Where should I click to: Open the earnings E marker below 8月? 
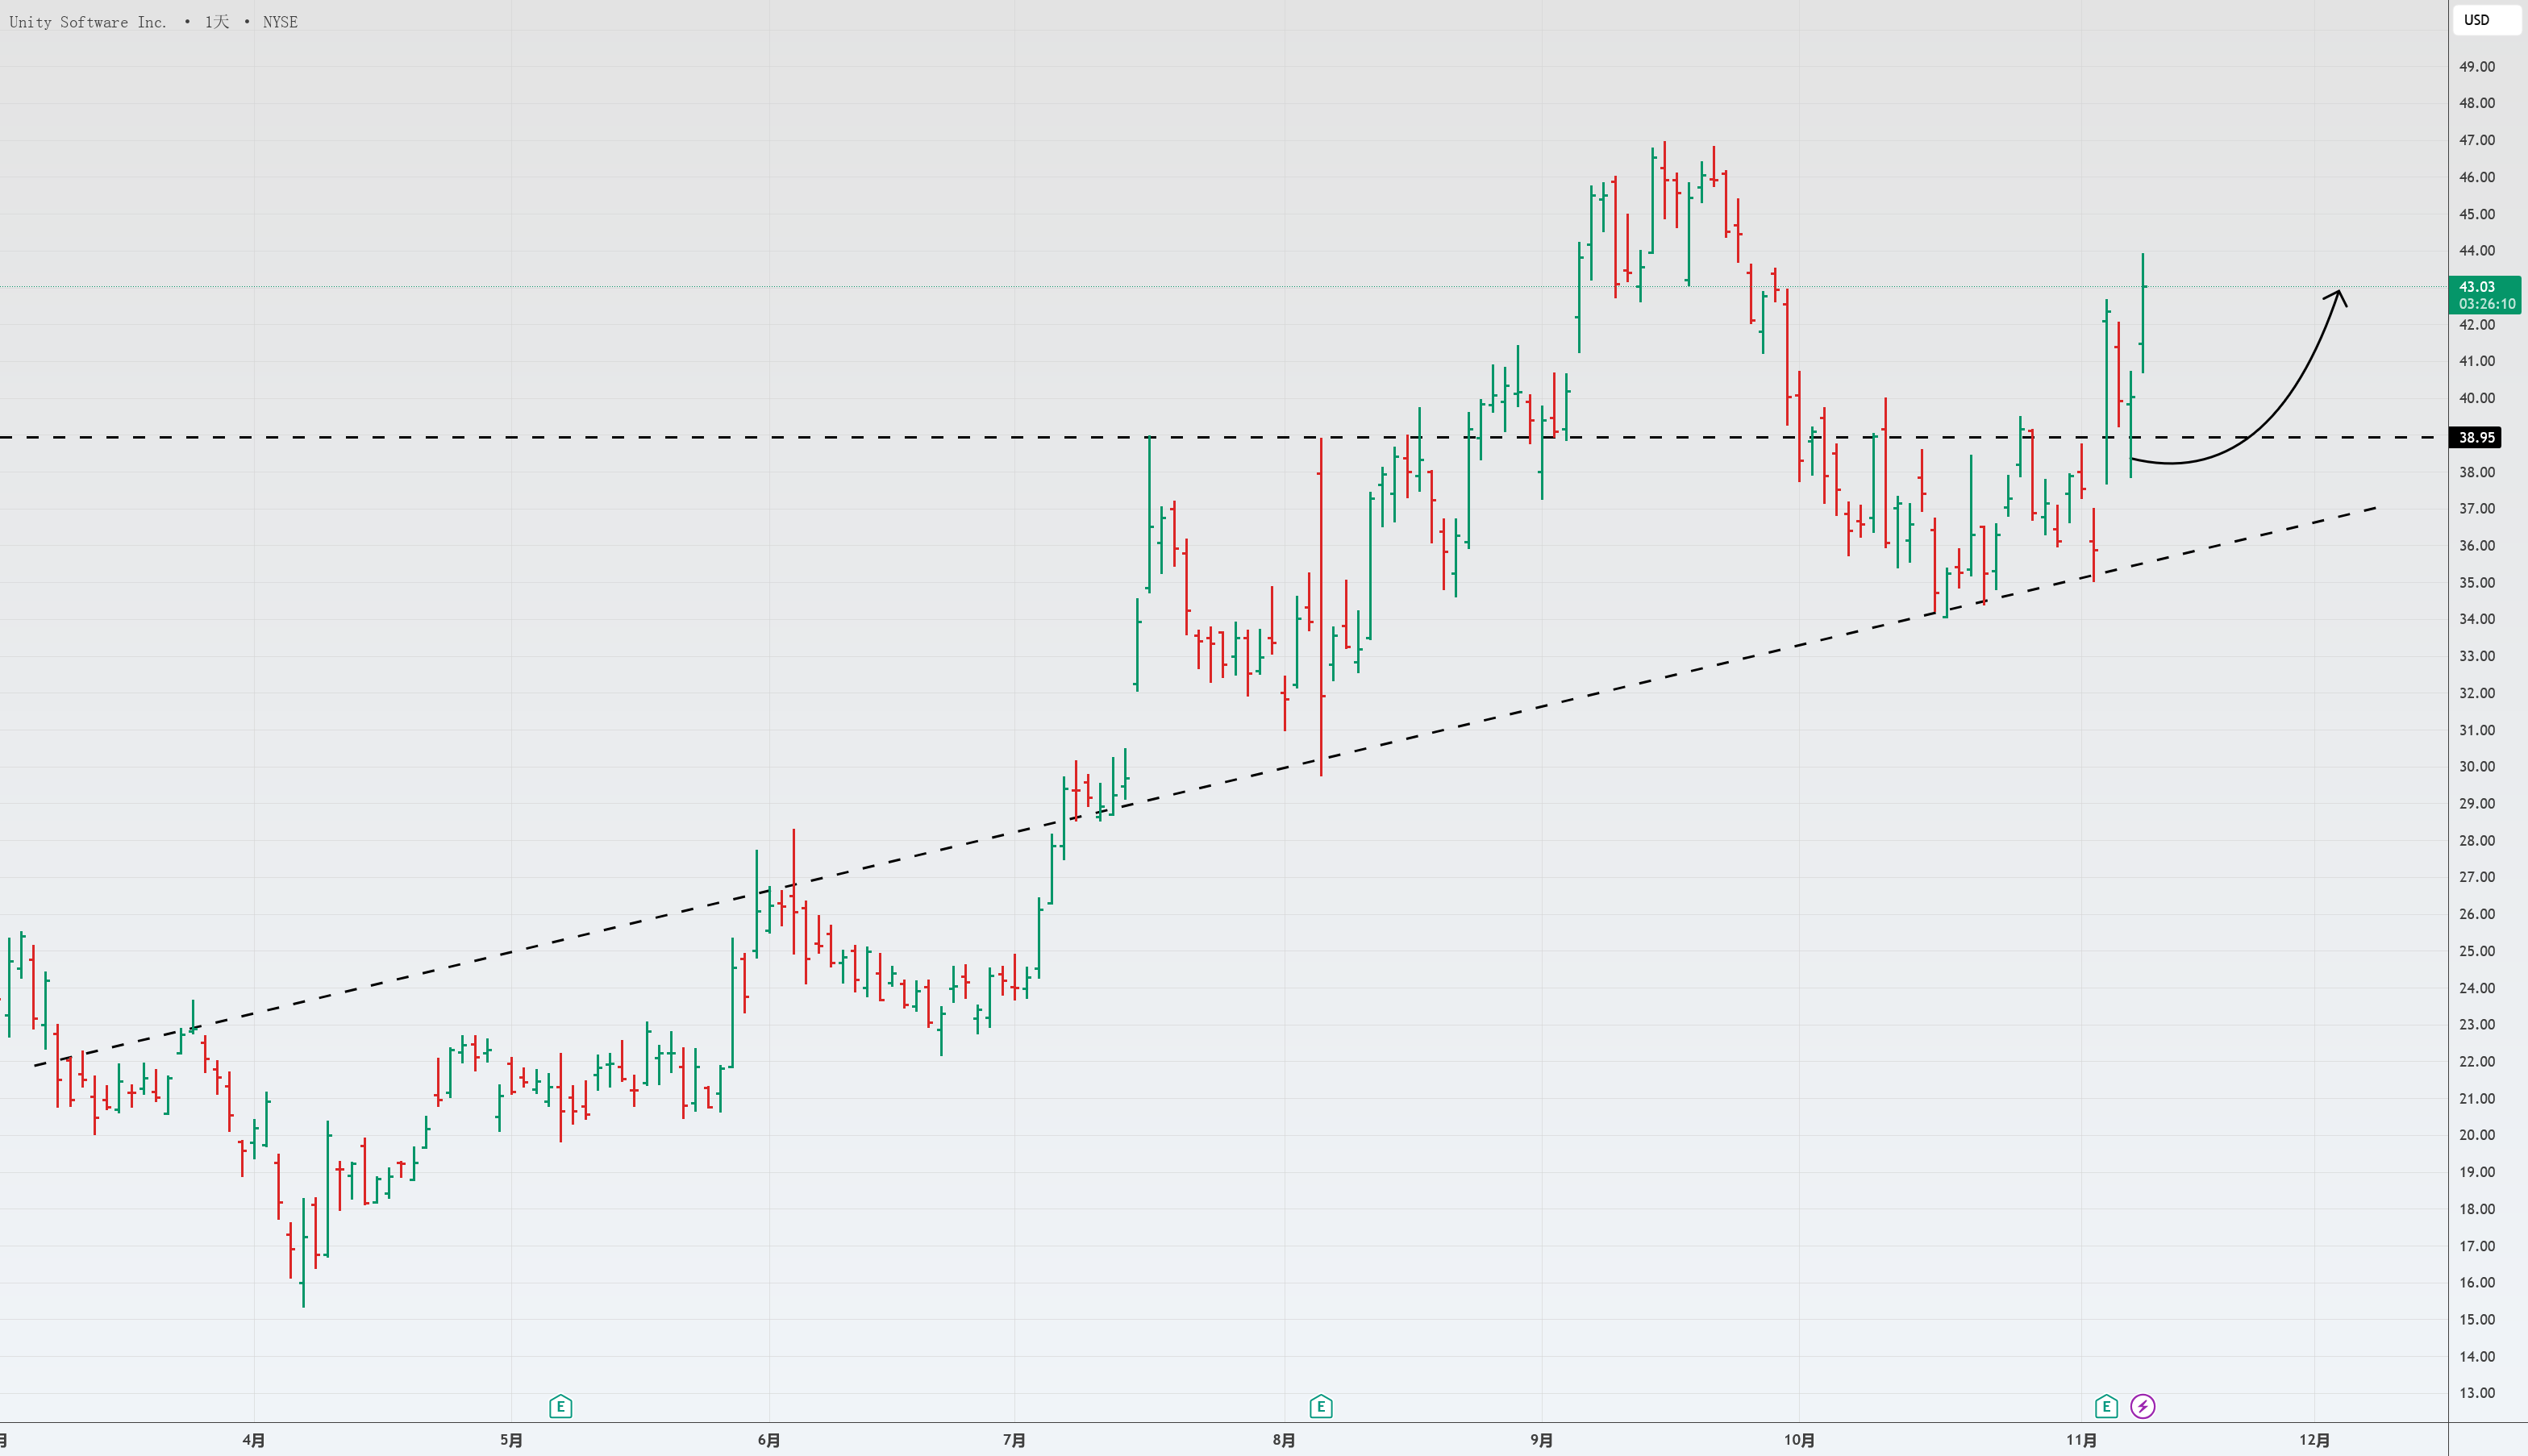(x=1323, y=1406)
